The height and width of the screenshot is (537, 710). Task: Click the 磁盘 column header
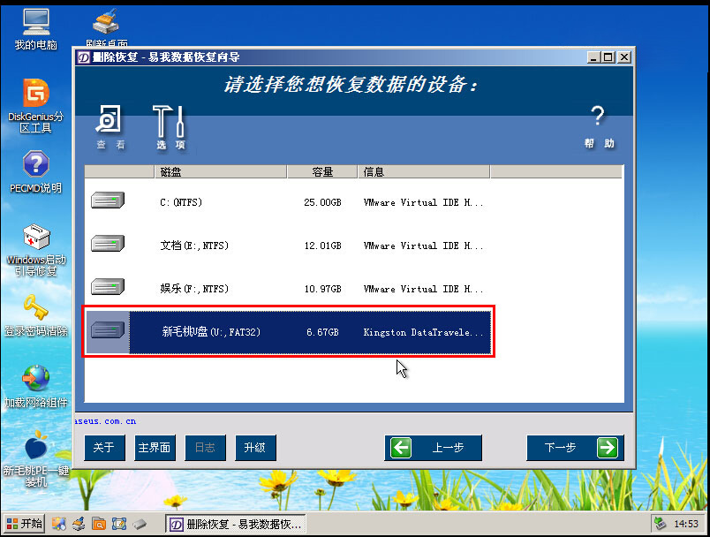[221, 172]
